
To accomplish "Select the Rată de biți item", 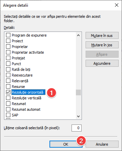I will tap(21, 69).
